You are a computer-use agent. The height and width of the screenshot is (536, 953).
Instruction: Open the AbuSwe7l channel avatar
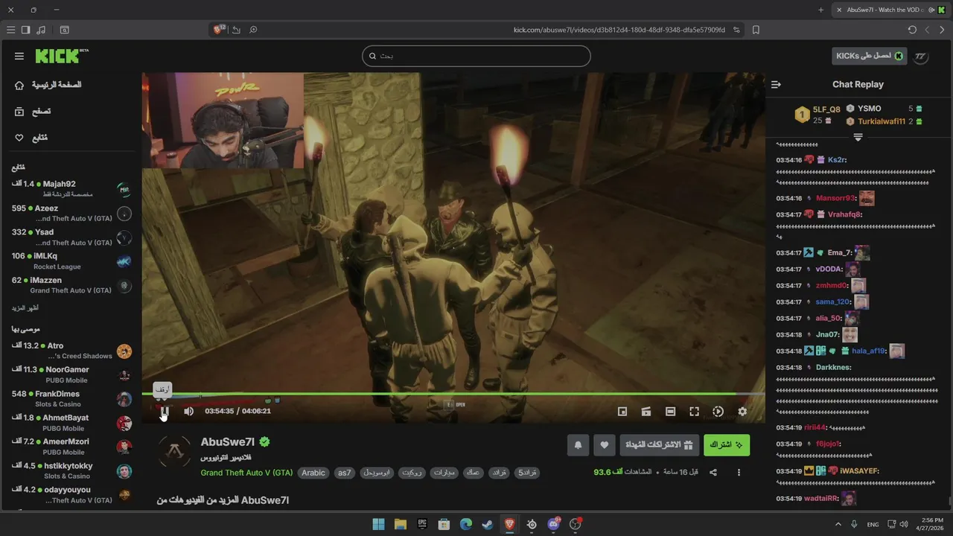(175, 451)
